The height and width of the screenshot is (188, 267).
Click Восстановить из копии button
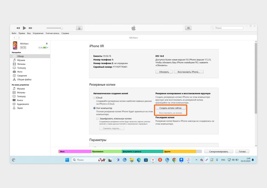170,113
